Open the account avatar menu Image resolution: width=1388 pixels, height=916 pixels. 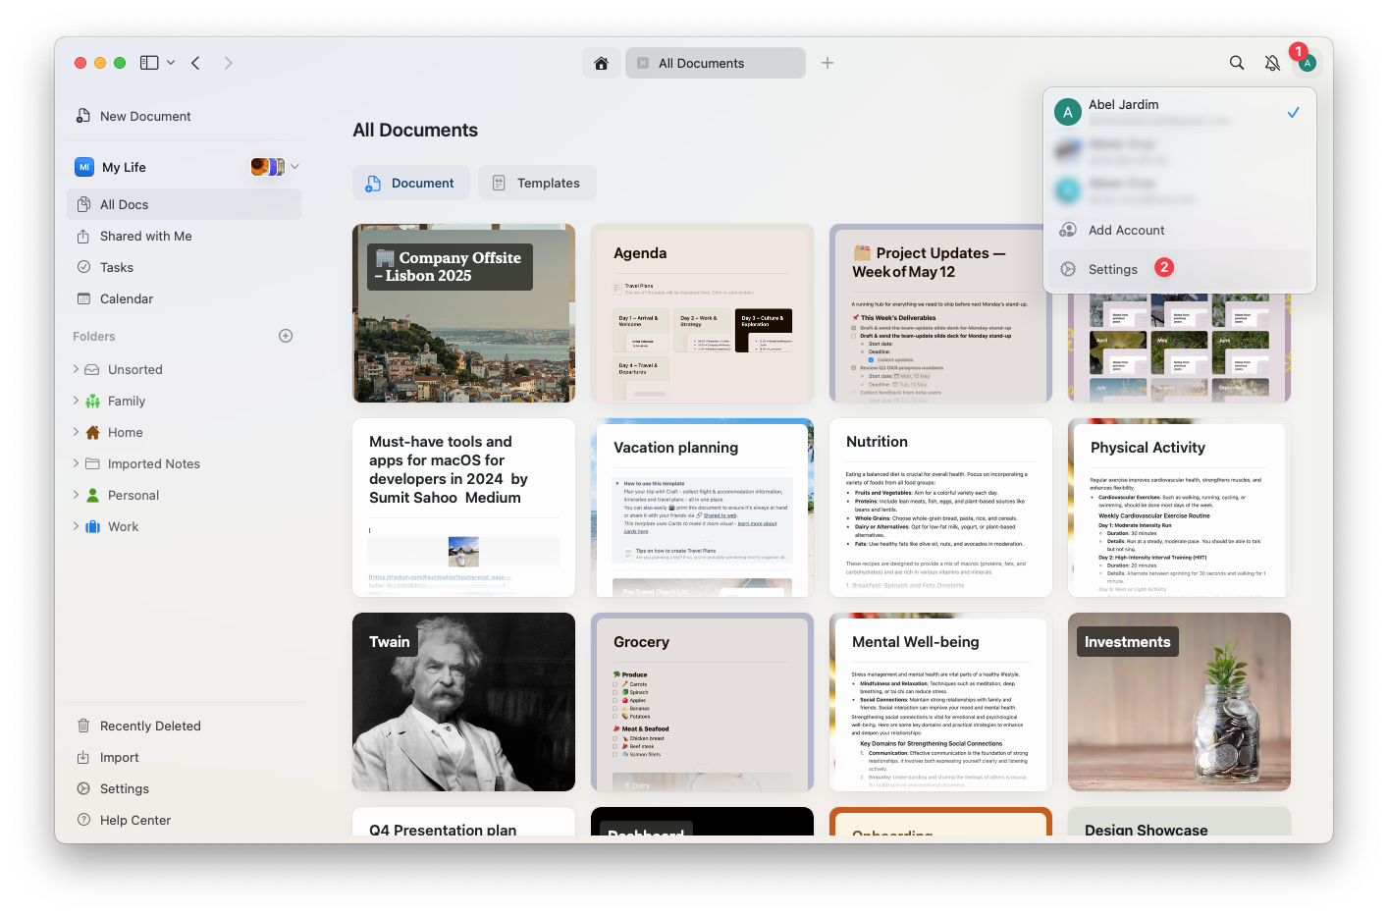1307,63
